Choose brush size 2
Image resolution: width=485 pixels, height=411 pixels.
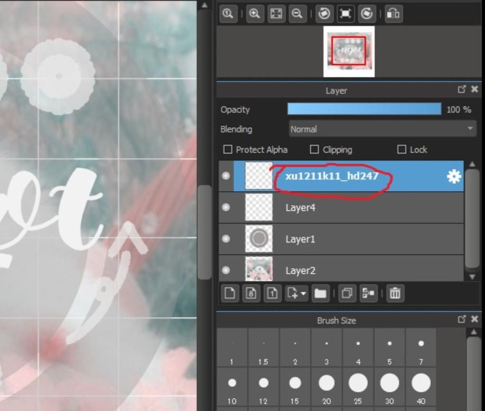pyautogui.click(x=295, y=348)
